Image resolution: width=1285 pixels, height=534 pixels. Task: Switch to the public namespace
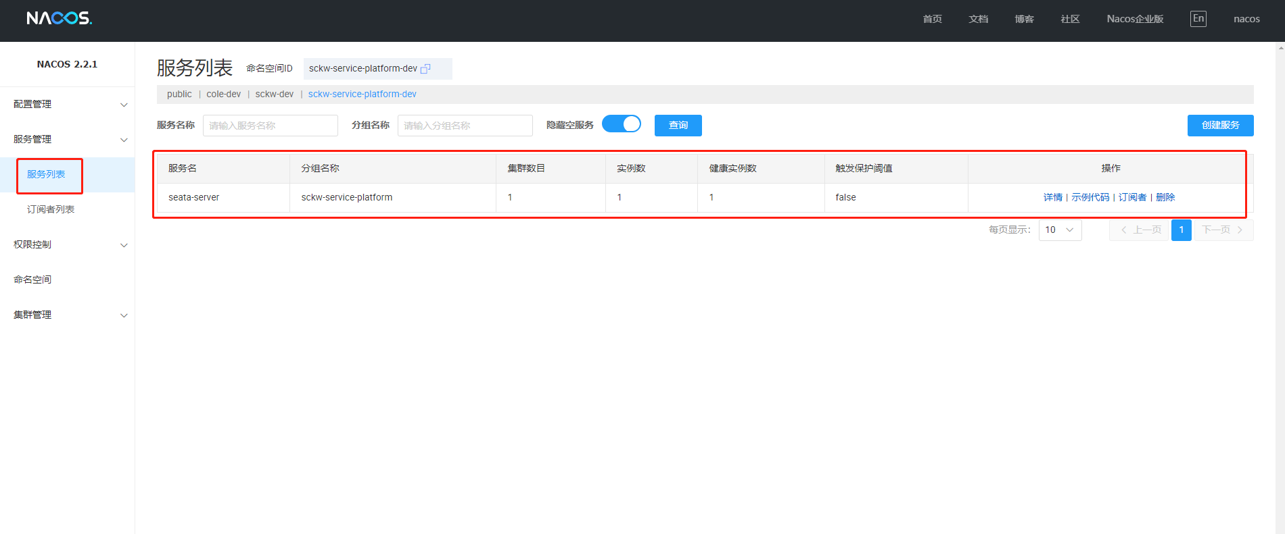179,95
